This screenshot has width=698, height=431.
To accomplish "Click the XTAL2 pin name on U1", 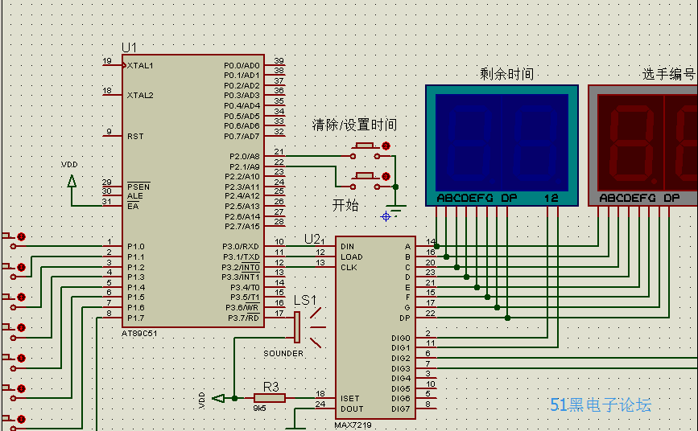I will click(x=140, y=95).
